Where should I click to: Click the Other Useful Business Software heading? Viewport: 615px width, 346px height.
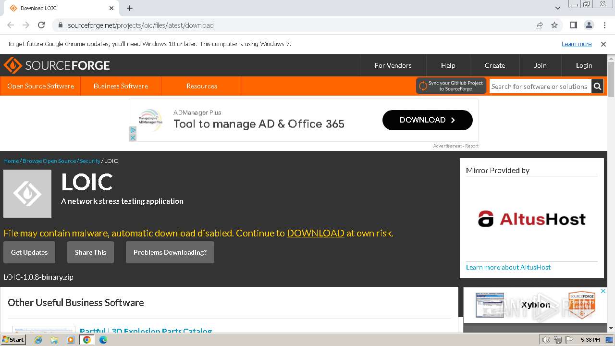point(76,303)
